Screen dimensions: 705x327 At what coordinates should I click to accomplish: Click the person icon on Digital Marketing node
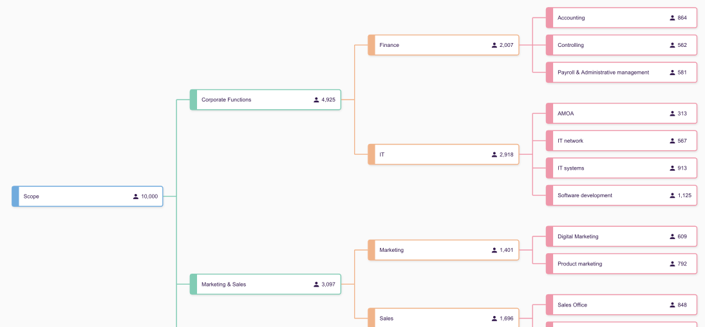pyautogui.click(x=673, y=236)
